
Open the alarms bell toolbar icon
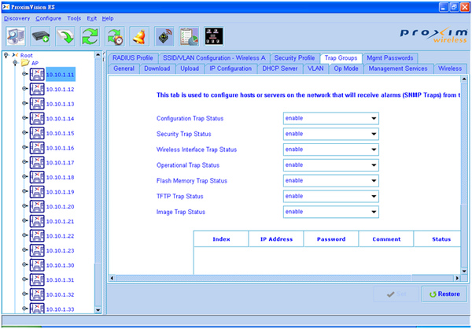(x=139, y=36)
